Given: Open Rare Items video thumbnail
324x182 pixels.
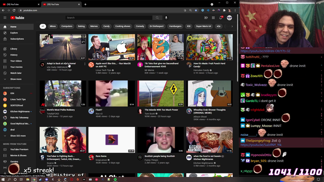Looking at the screenshot, I should tap(111, 140).
